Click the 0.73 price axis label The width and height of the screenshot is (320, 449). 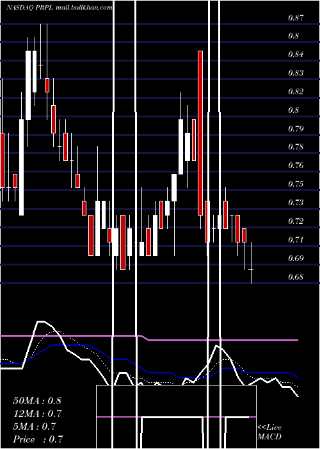click(296, 203)
